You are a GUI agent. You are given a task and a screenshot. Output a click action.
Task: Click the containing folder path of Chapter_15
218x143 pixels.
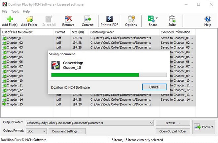coord(121,104)
